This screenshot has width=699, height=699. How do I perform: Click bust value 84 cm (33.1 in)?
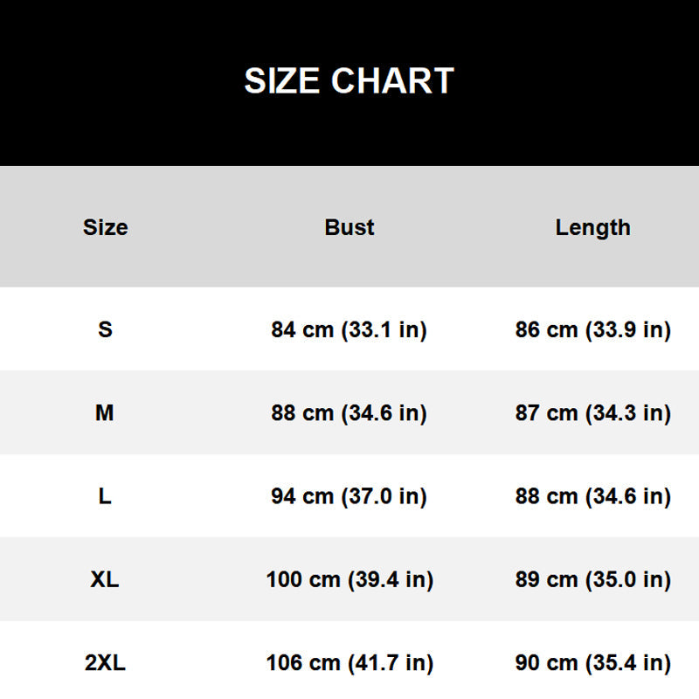tap(349, 329)
